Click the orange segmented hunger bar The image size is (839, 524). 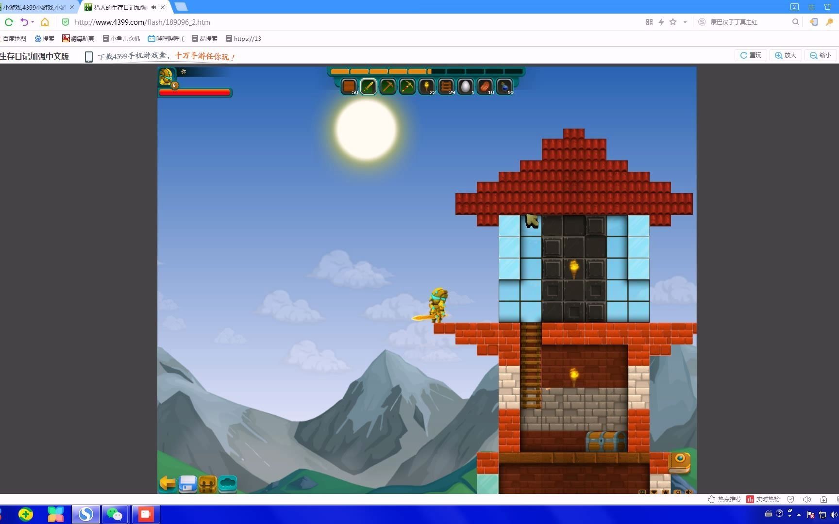click(426, 71)
